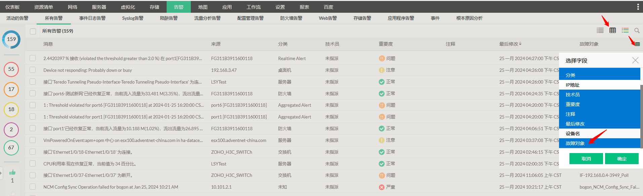Open column chooser icon beside 故障对象
The width and height of the screenshot is (643, 196).
click(x=637, y=44)
